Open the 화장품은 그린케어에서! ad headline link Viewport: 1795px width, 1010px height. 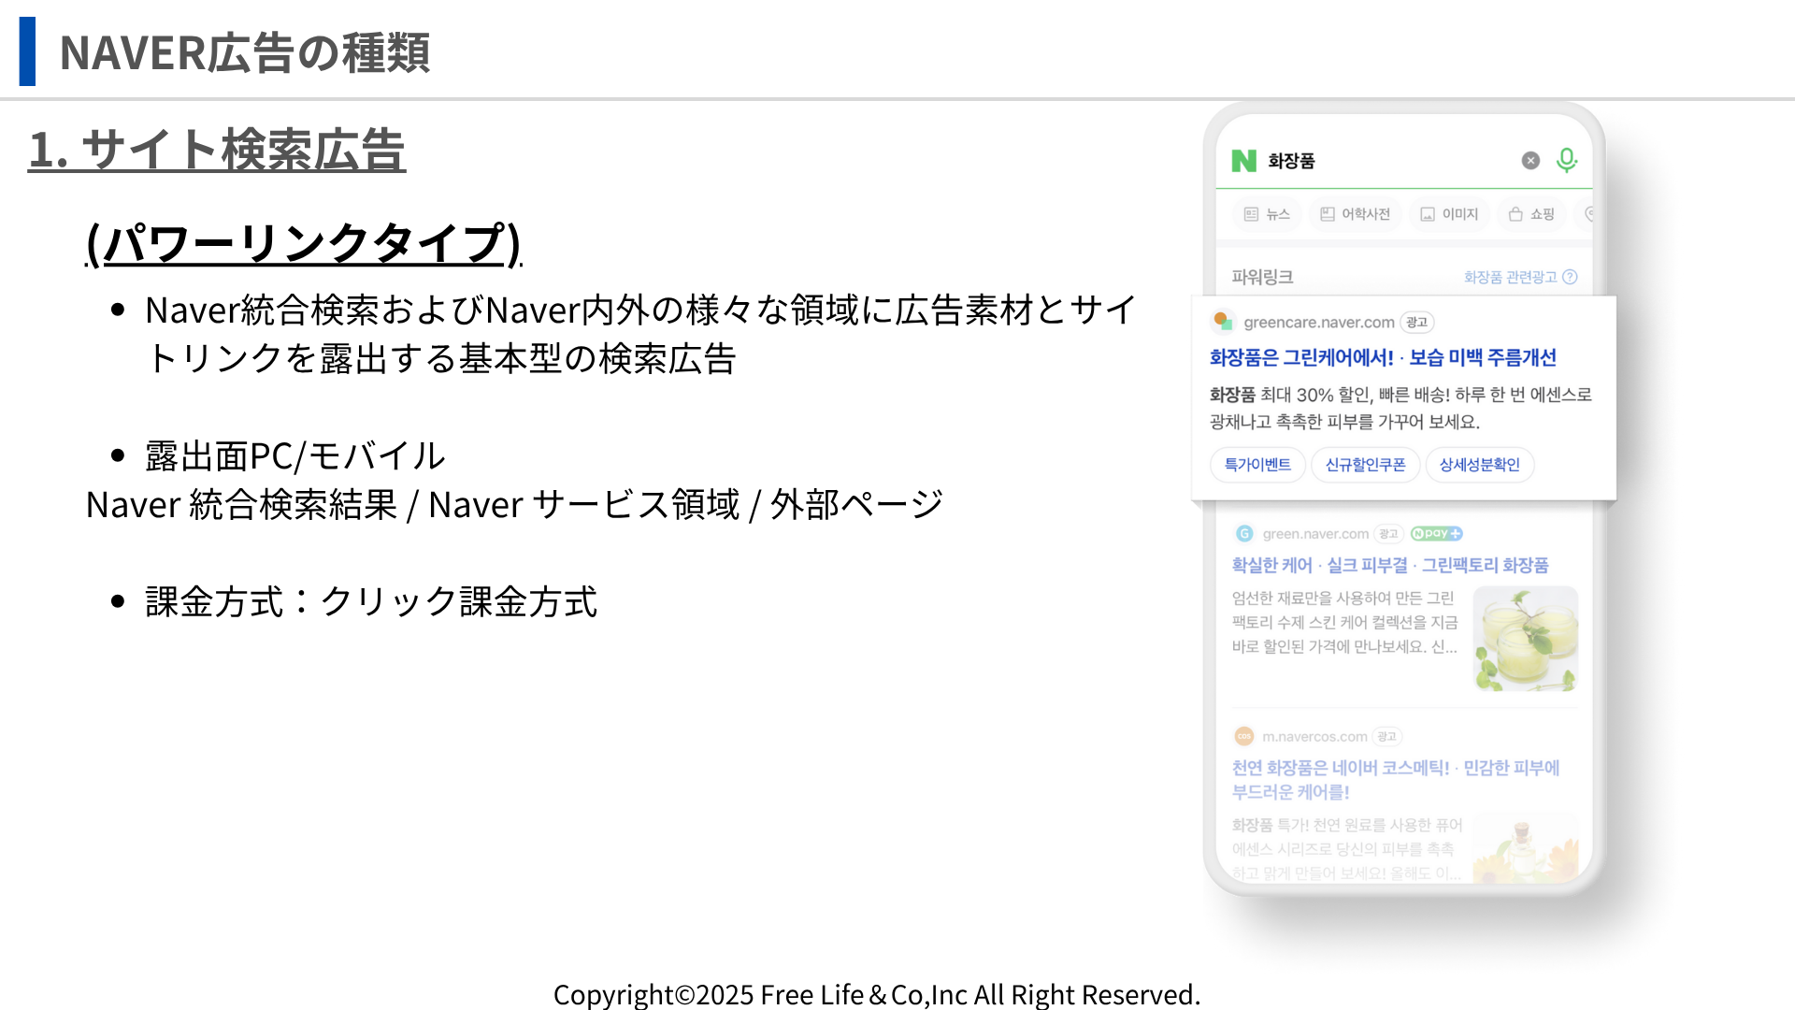pos(1382,358)
